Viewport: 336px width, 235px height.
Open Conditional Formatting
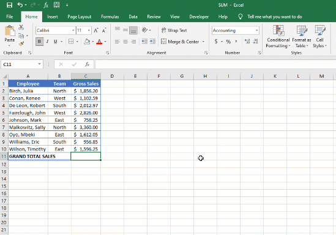tap(278, 37)
